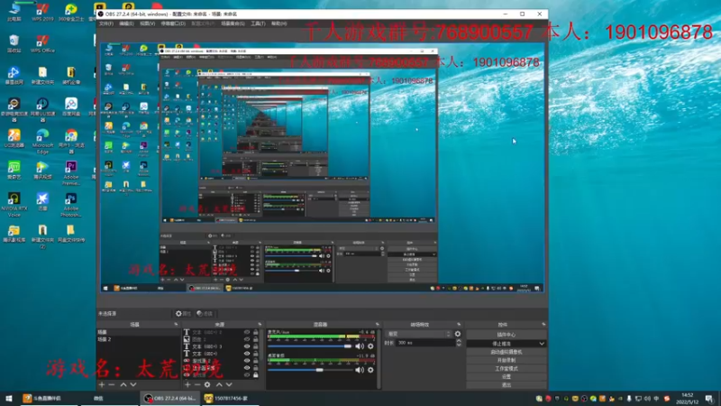Click the 桌面音频 volume slider
This screenshot has height=406, width=721.
309,370
